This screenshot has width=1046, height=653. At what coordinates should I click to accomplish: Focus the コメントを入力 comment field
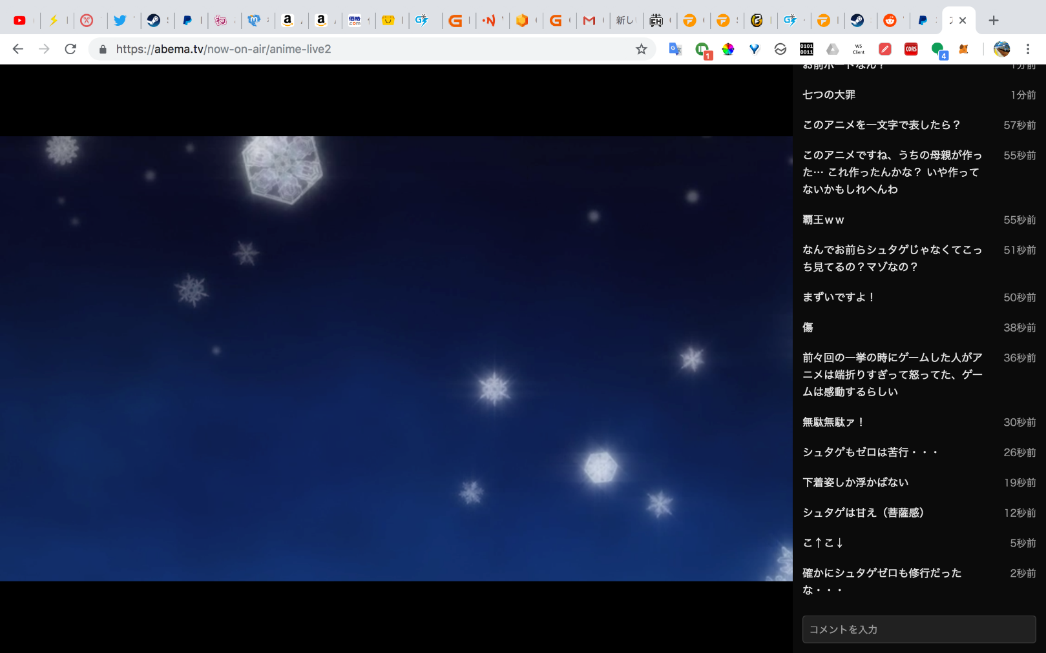click(x=919, y=629)
